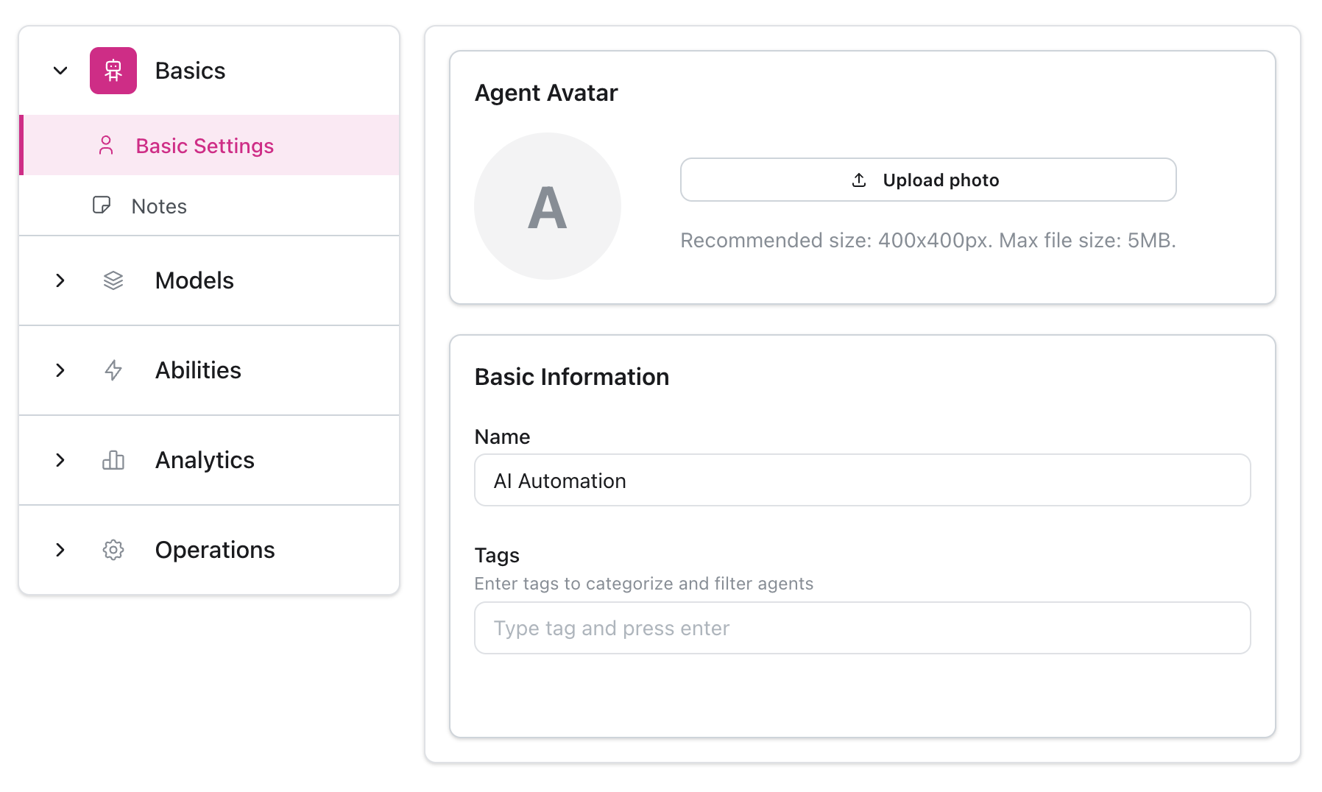Expand the Analytics section
This screenshot has width=1322, height=792.
tap(60, 460)
